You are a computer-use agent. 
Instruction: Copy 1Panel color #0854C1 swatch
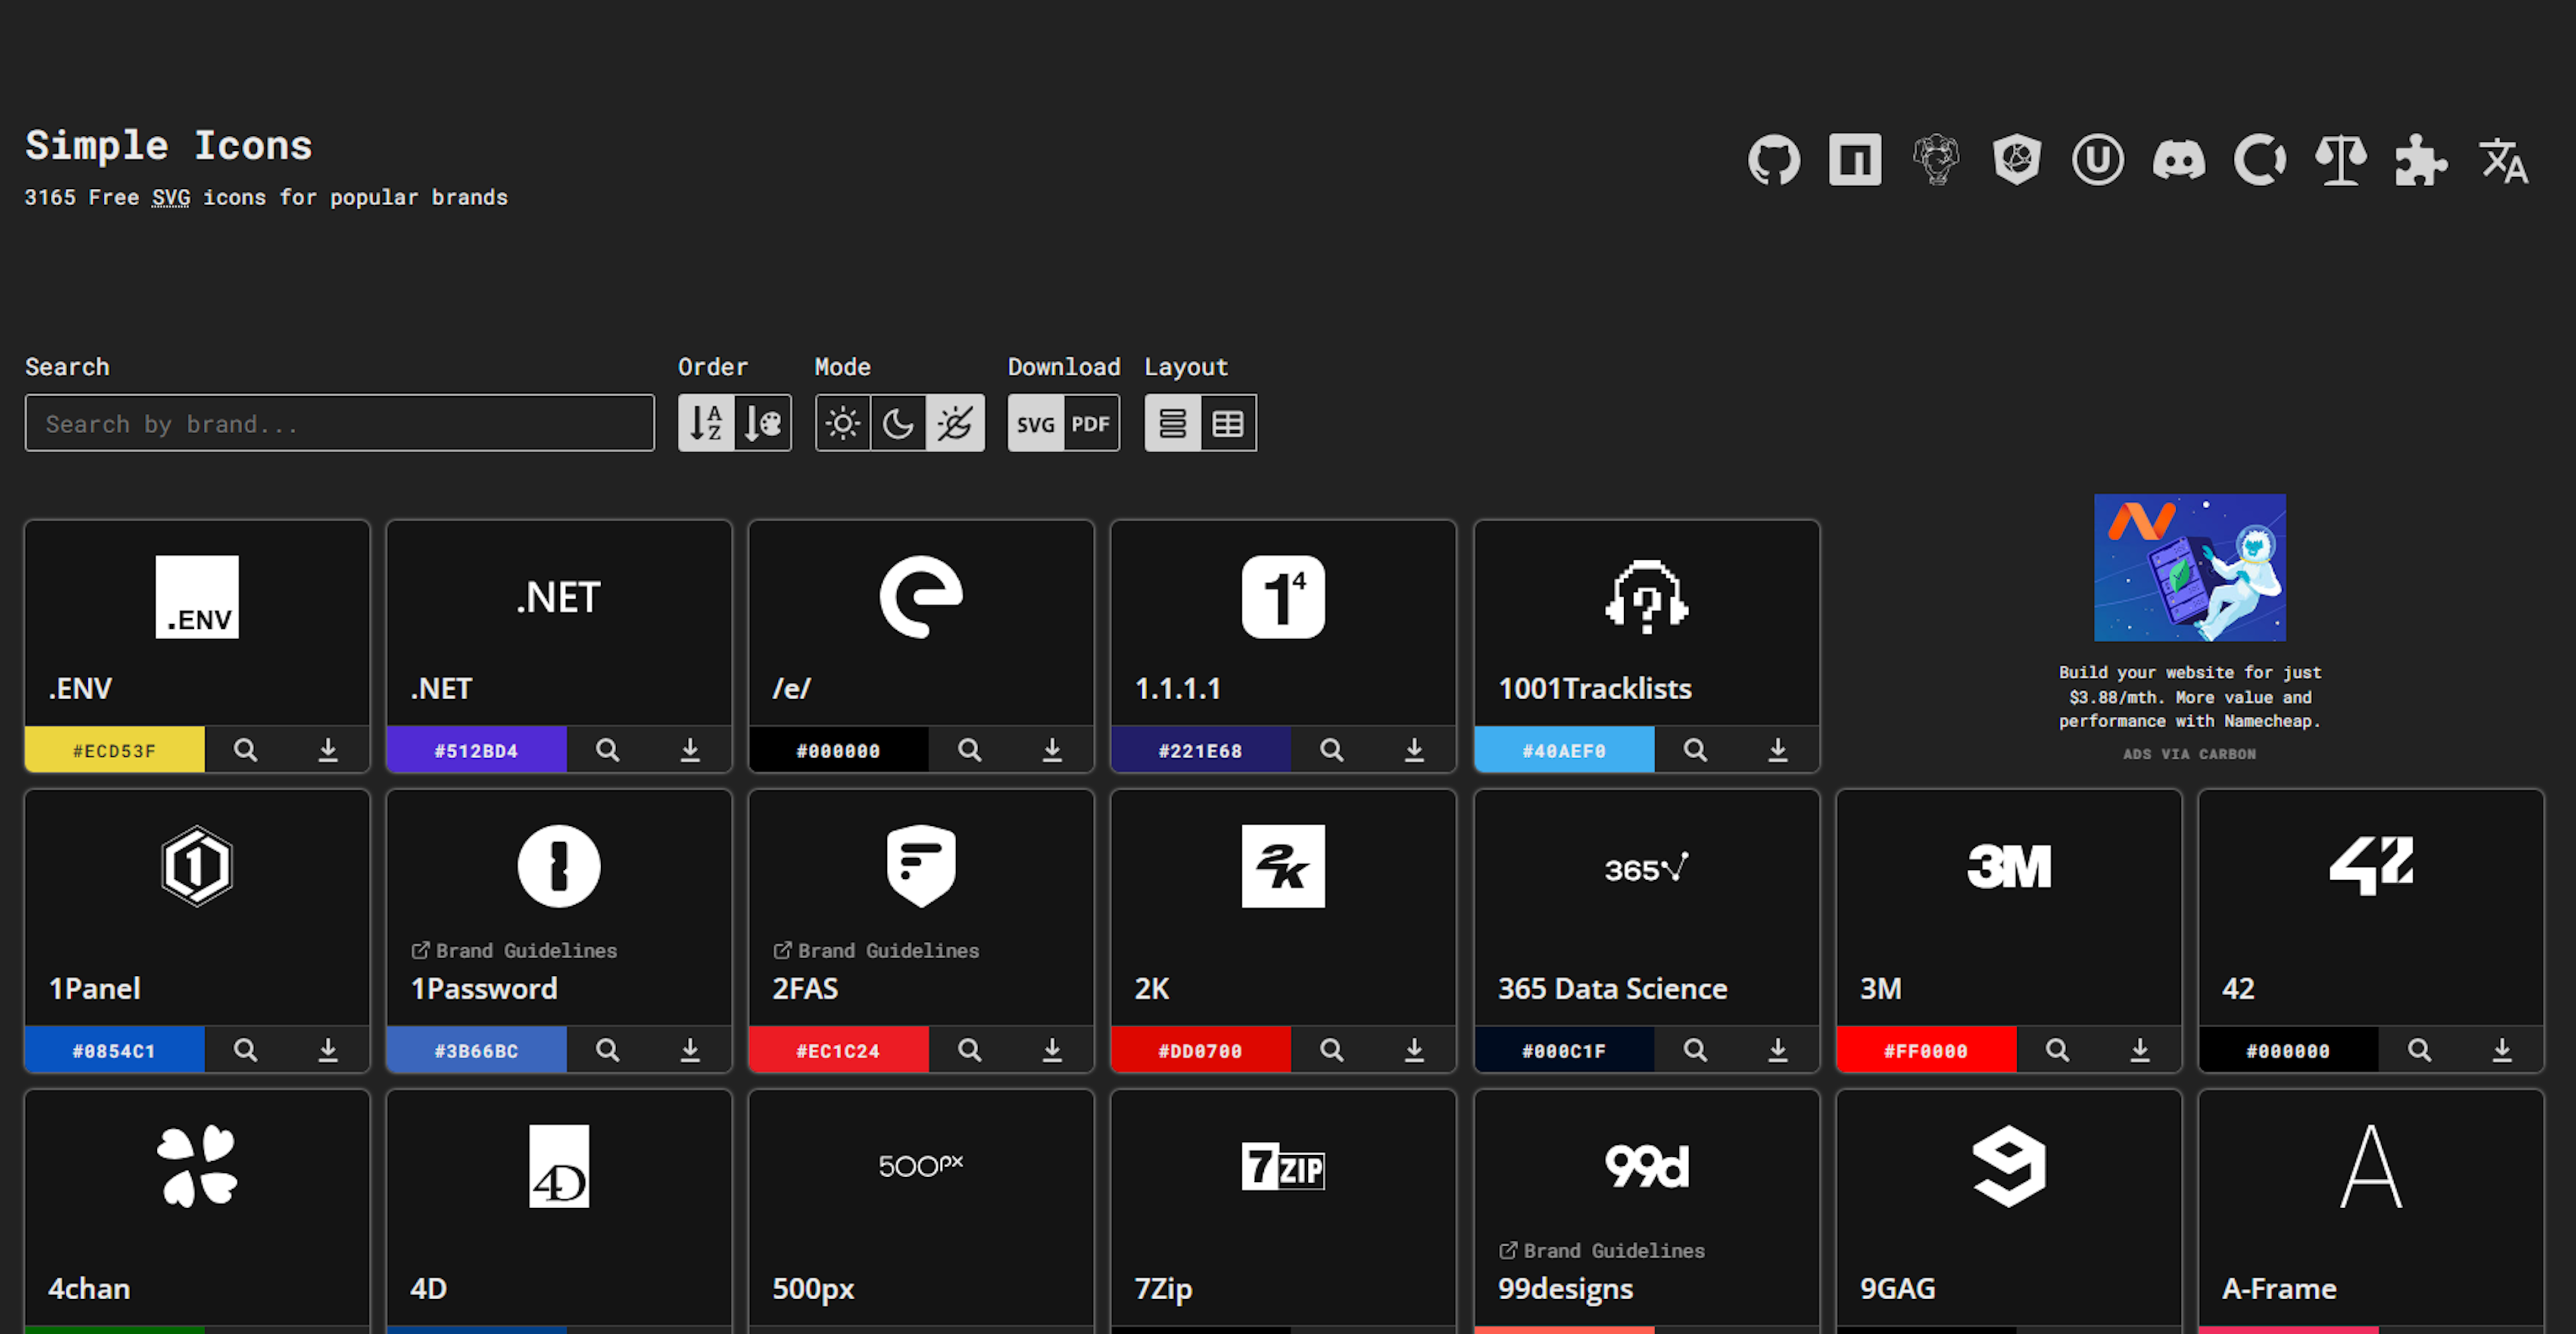[x=114, y=1050]
